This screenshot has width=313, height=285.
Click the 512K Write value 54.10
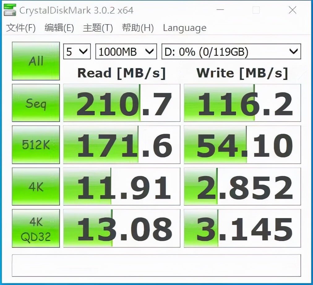point(242,145)
